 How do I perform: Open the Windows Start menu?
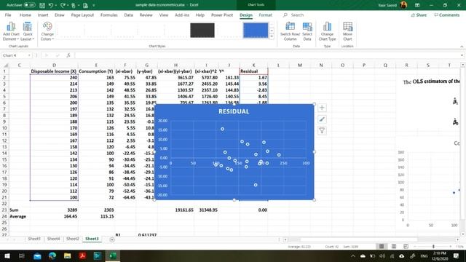(7, 255)
